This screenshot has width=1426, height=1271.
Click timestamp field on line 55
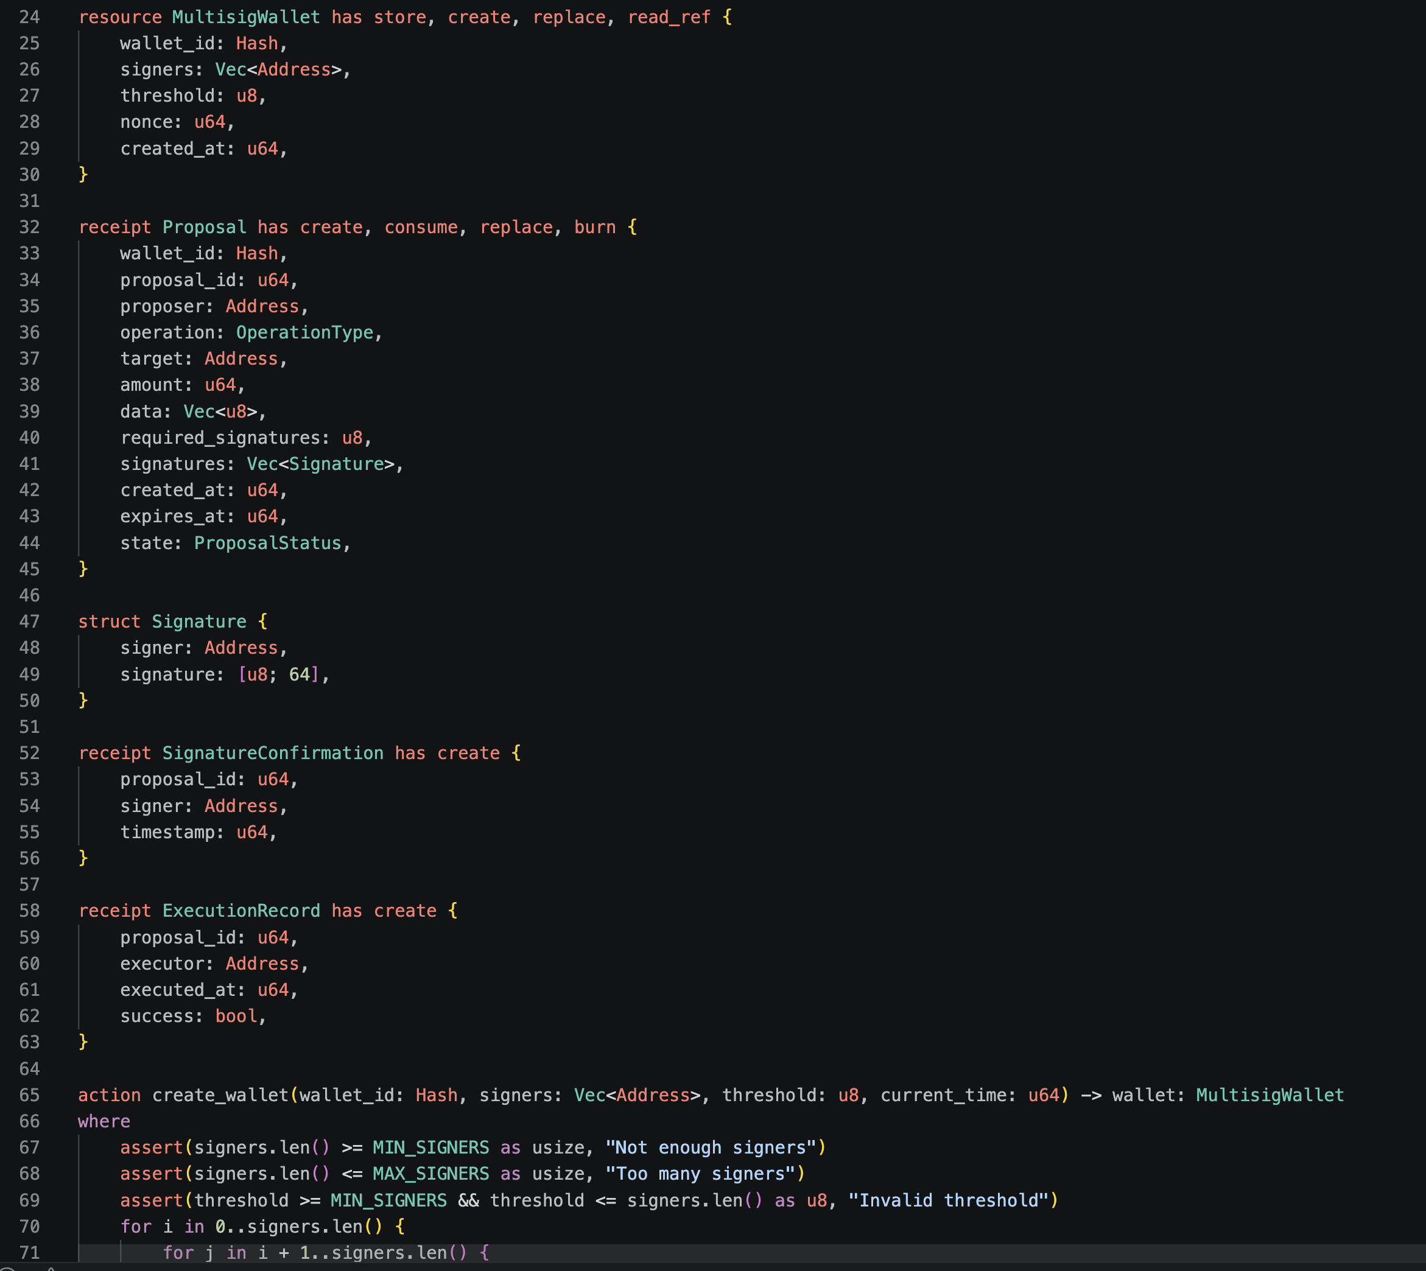pos(167,833)
